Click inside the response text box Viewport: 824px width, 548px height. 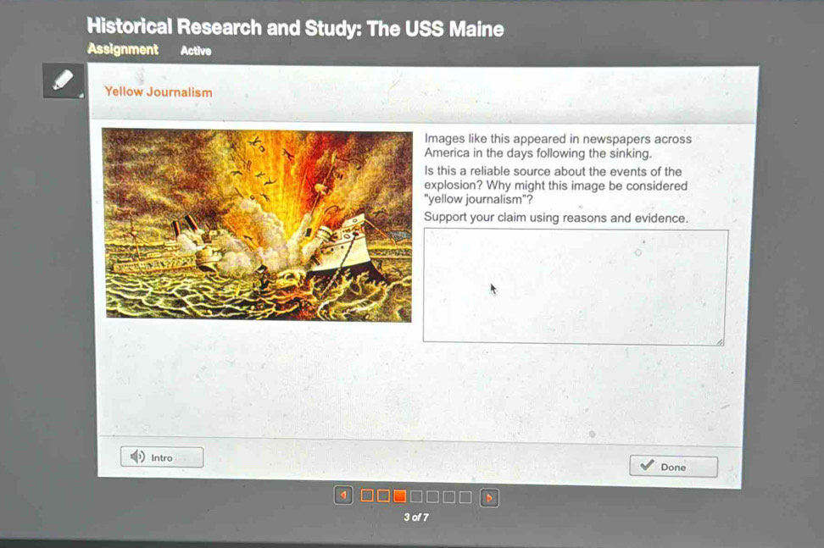(575, 286)
